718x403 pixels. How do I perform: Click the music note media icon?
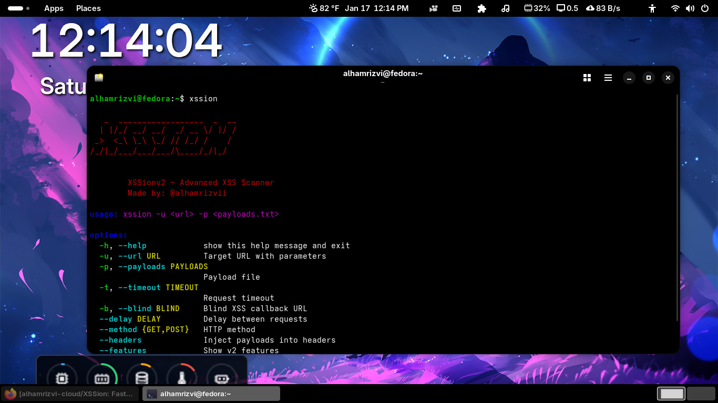505,8
